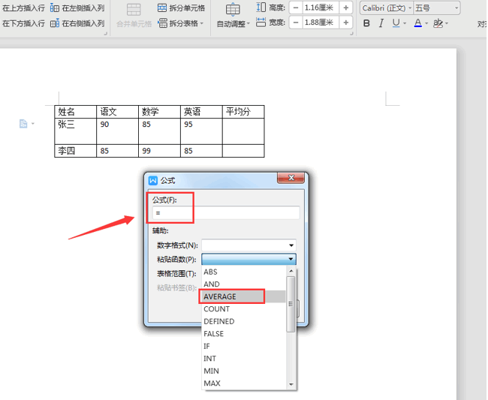The height and width of the screenshot is (400, 488).
Task: Expand the split table dropdown arrow
Action: [x=202, y=23]
